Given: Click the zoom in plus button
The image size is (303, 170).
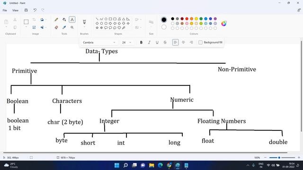Looking at the screenshot, I should (x=299, y=157).
